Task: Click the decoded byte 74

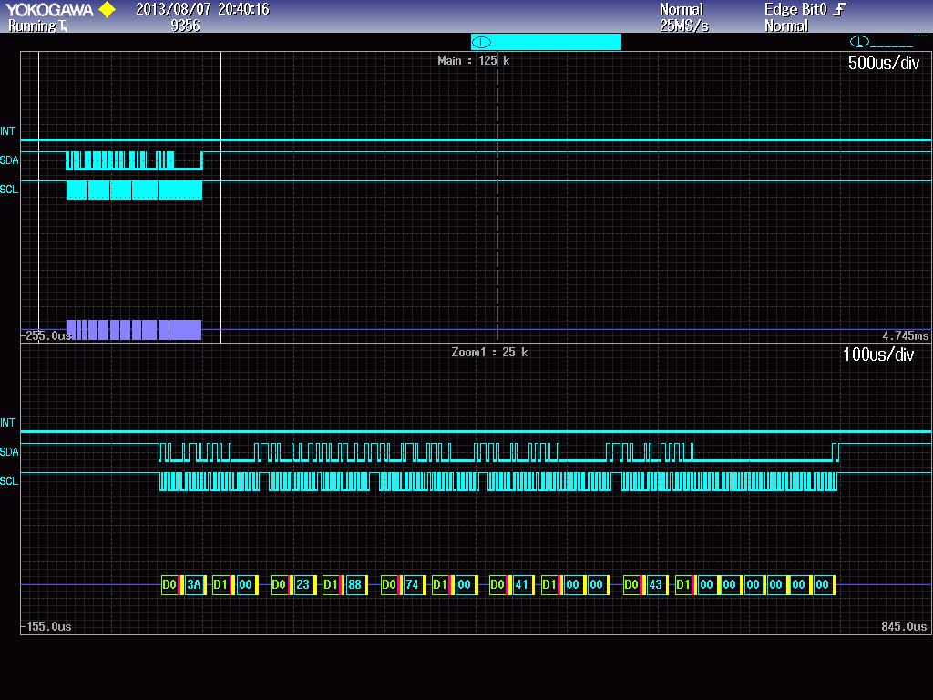Action: [413, 584]
